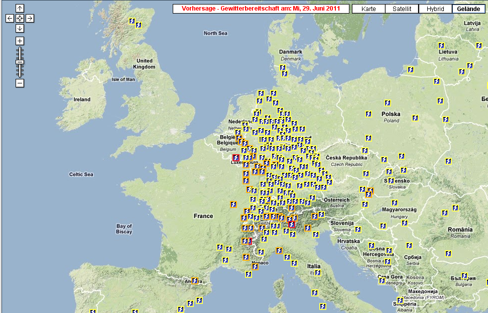The width and height of the screenshot is (488, 313).
Task: Open the lightning marker above Lietuva label
Action: click(441, 46)
